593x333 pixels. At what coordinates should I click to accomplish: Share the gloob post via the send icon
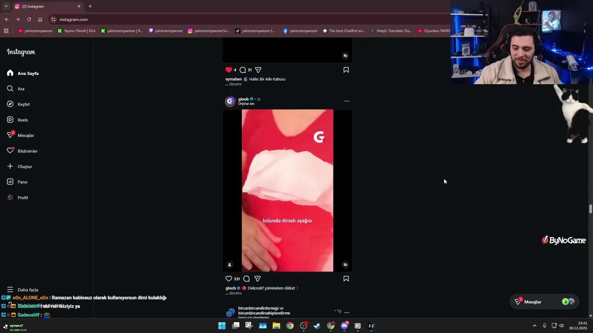[x=257, y=278]
